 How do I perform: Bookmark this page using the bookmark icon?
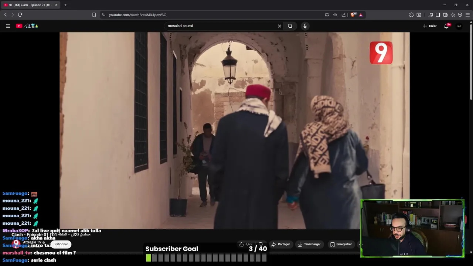[94, 15]
